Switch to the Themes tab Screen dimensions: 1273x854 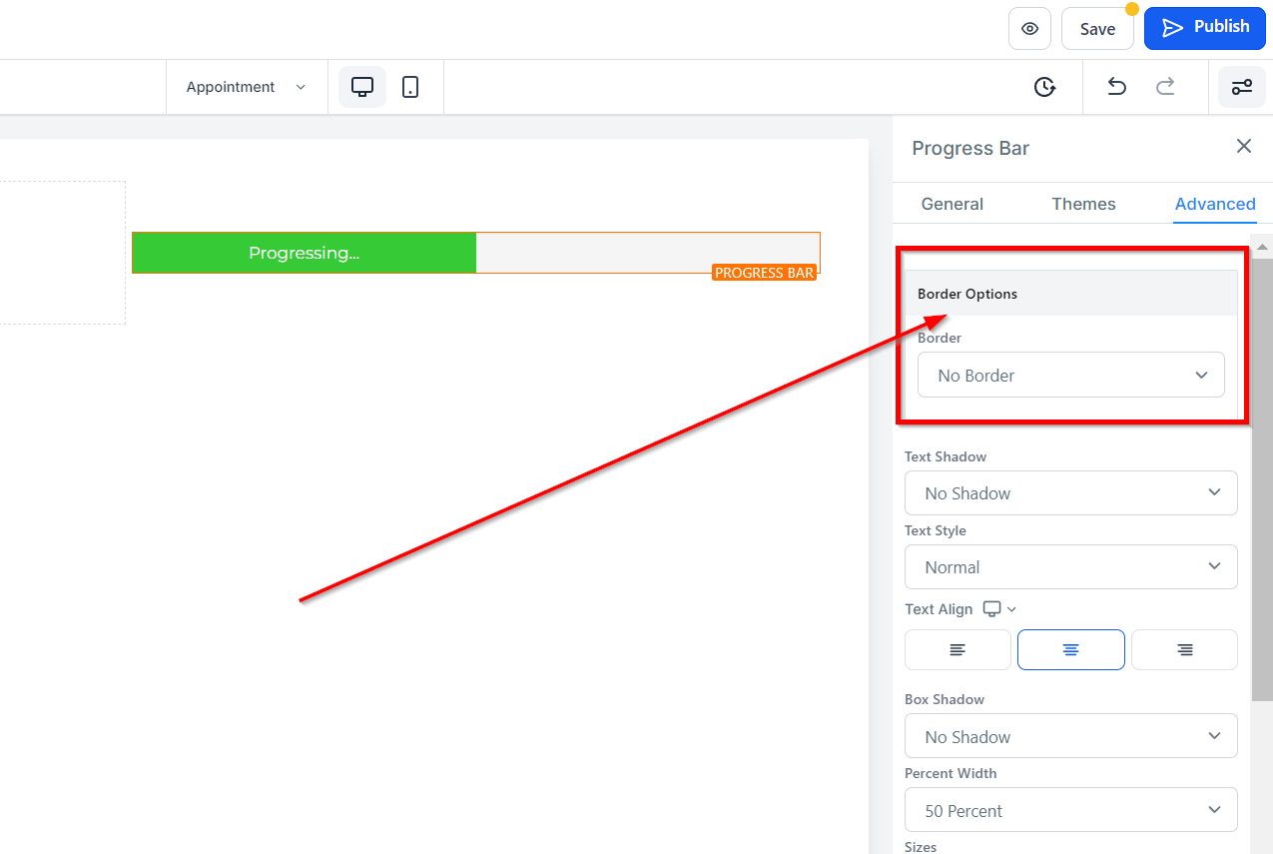coord(1083,204)
